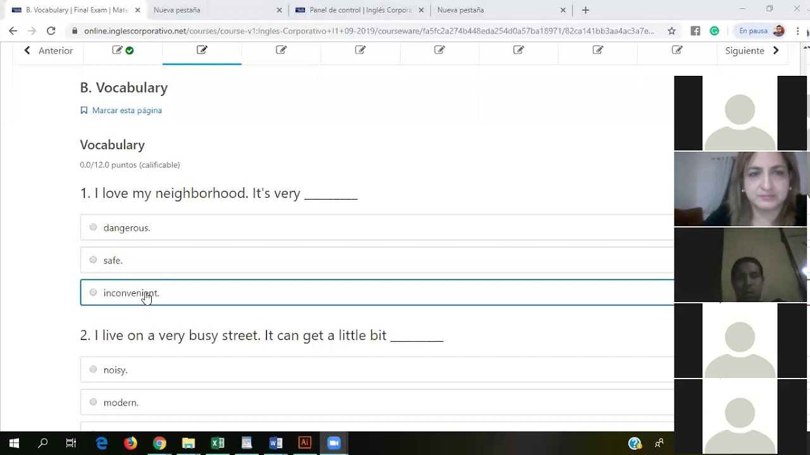The image size is (810, 455).
Task: Open the Facebook extension icon
Action: click(695, 30)
